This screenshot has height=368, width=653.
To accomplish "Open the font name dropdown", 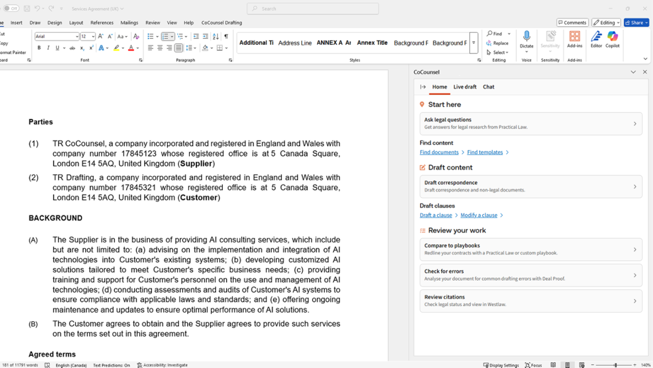I will (x=77, y=37).
